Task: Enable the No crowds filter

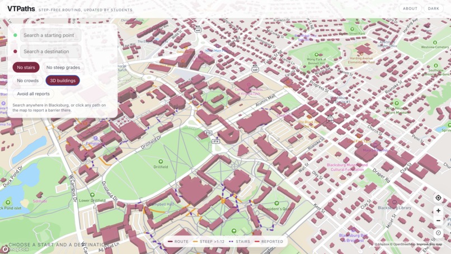Action: [x=27, y=80]
